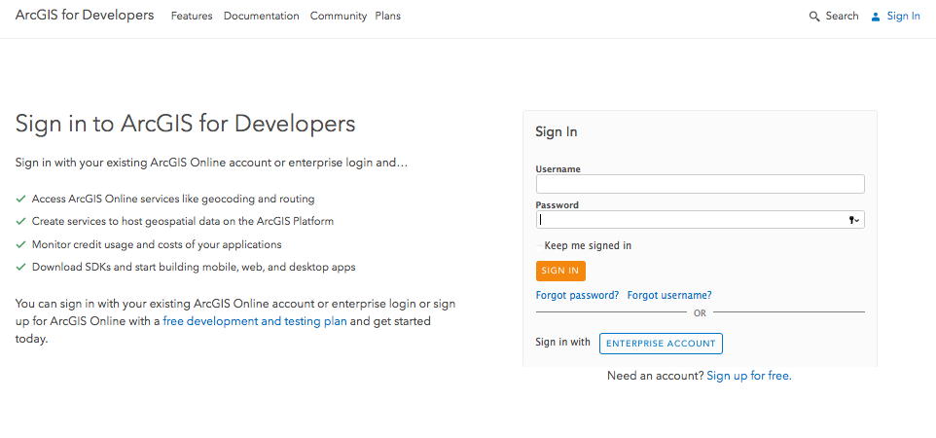Focus the Password input field

point(701,220)
